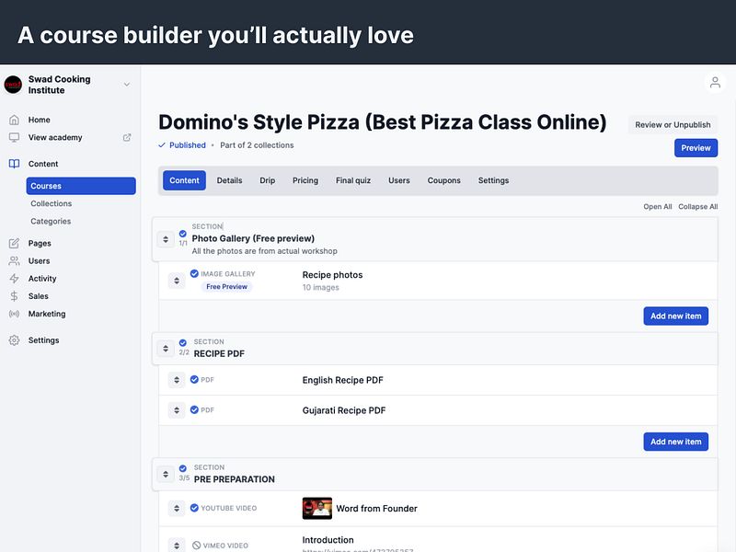Click the Photo Gallery (Free preview) section title
Screen dimensions: 736x552
pyautogui.click(x=253, y=238)
